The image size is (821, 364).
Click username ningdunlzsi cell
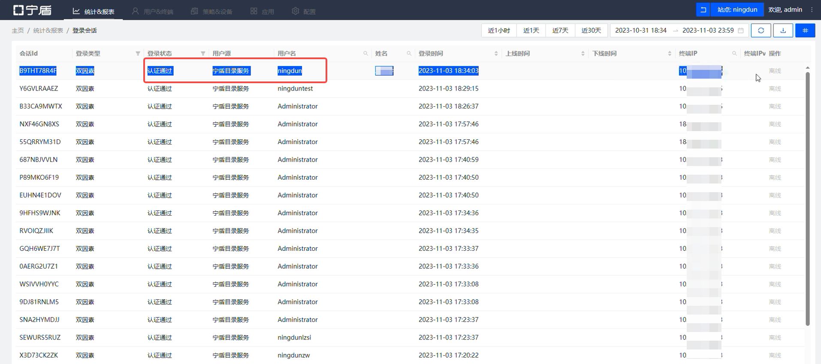click(294, 337)
